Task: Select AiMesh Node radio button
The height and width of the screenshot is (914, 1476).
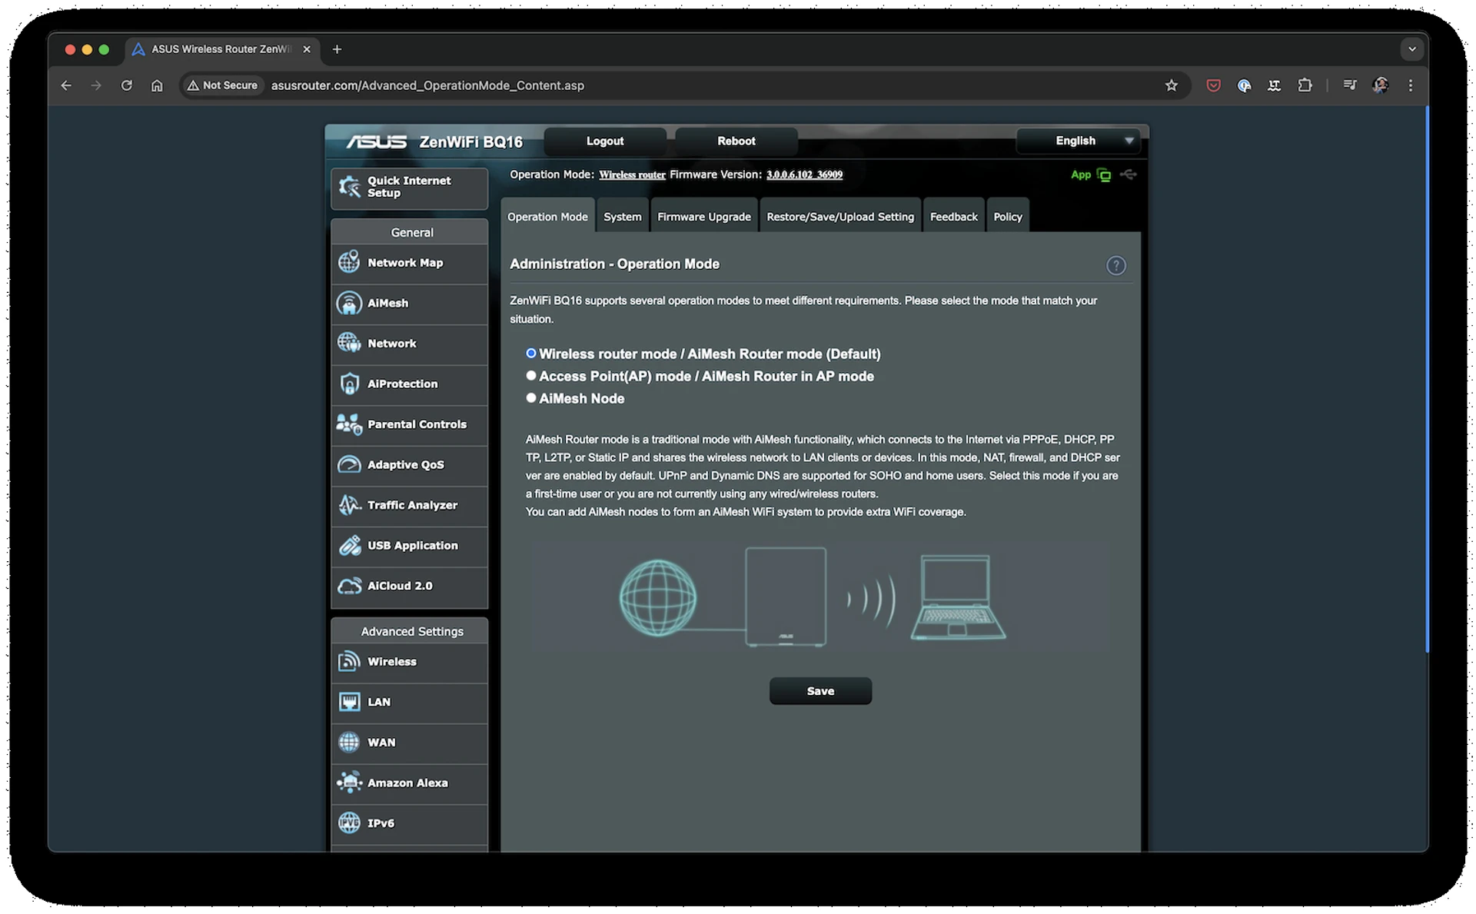Action: pos(530,398)
